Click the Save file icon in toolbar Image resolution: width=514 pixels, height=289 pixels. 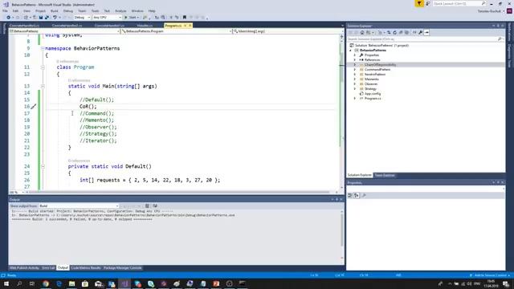point(41,18)
